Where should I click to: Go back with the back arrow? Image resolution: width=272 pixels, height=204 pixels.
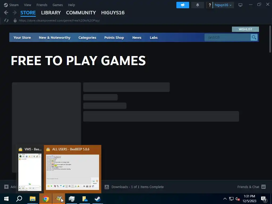pyautogui.click(x=6, y=12)
